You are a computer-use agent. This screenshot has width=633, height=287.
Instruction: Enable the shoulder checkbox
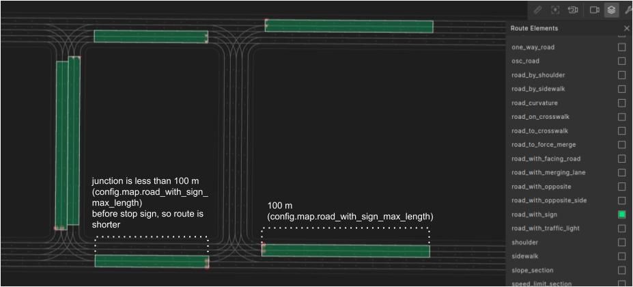(621, 243)
